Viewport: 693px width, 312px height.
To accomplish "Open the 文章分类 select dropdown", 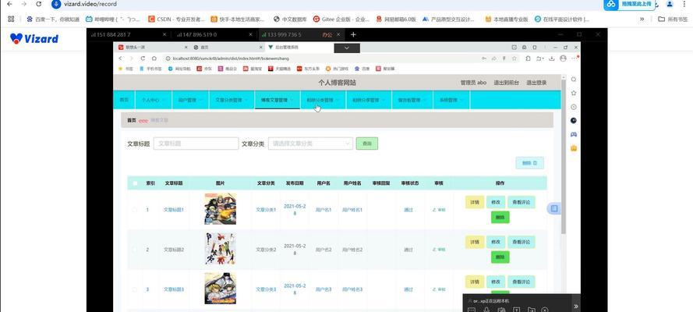I will click(x=310, y=144).
